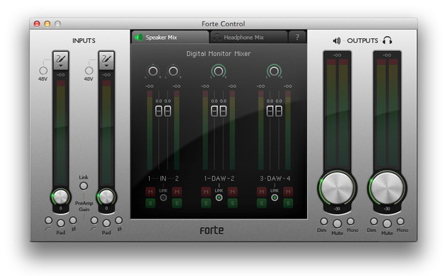The width and height of the screenshot is (447, 276).
Task: Enable high-pass filter on input 2
Action: pyautogui.click(x=94, y=220)
